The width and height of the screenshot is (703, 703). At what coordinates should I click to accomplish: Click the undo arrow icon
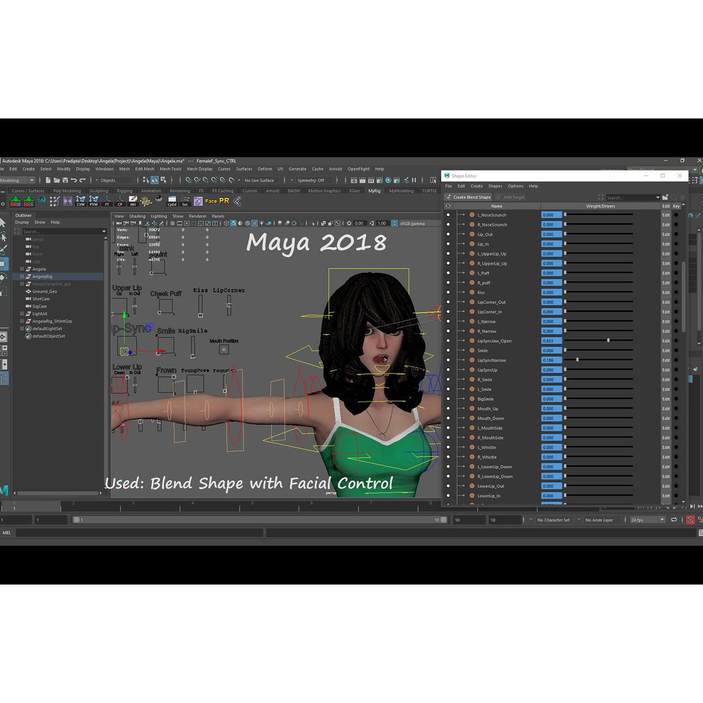tap(74, 180)
